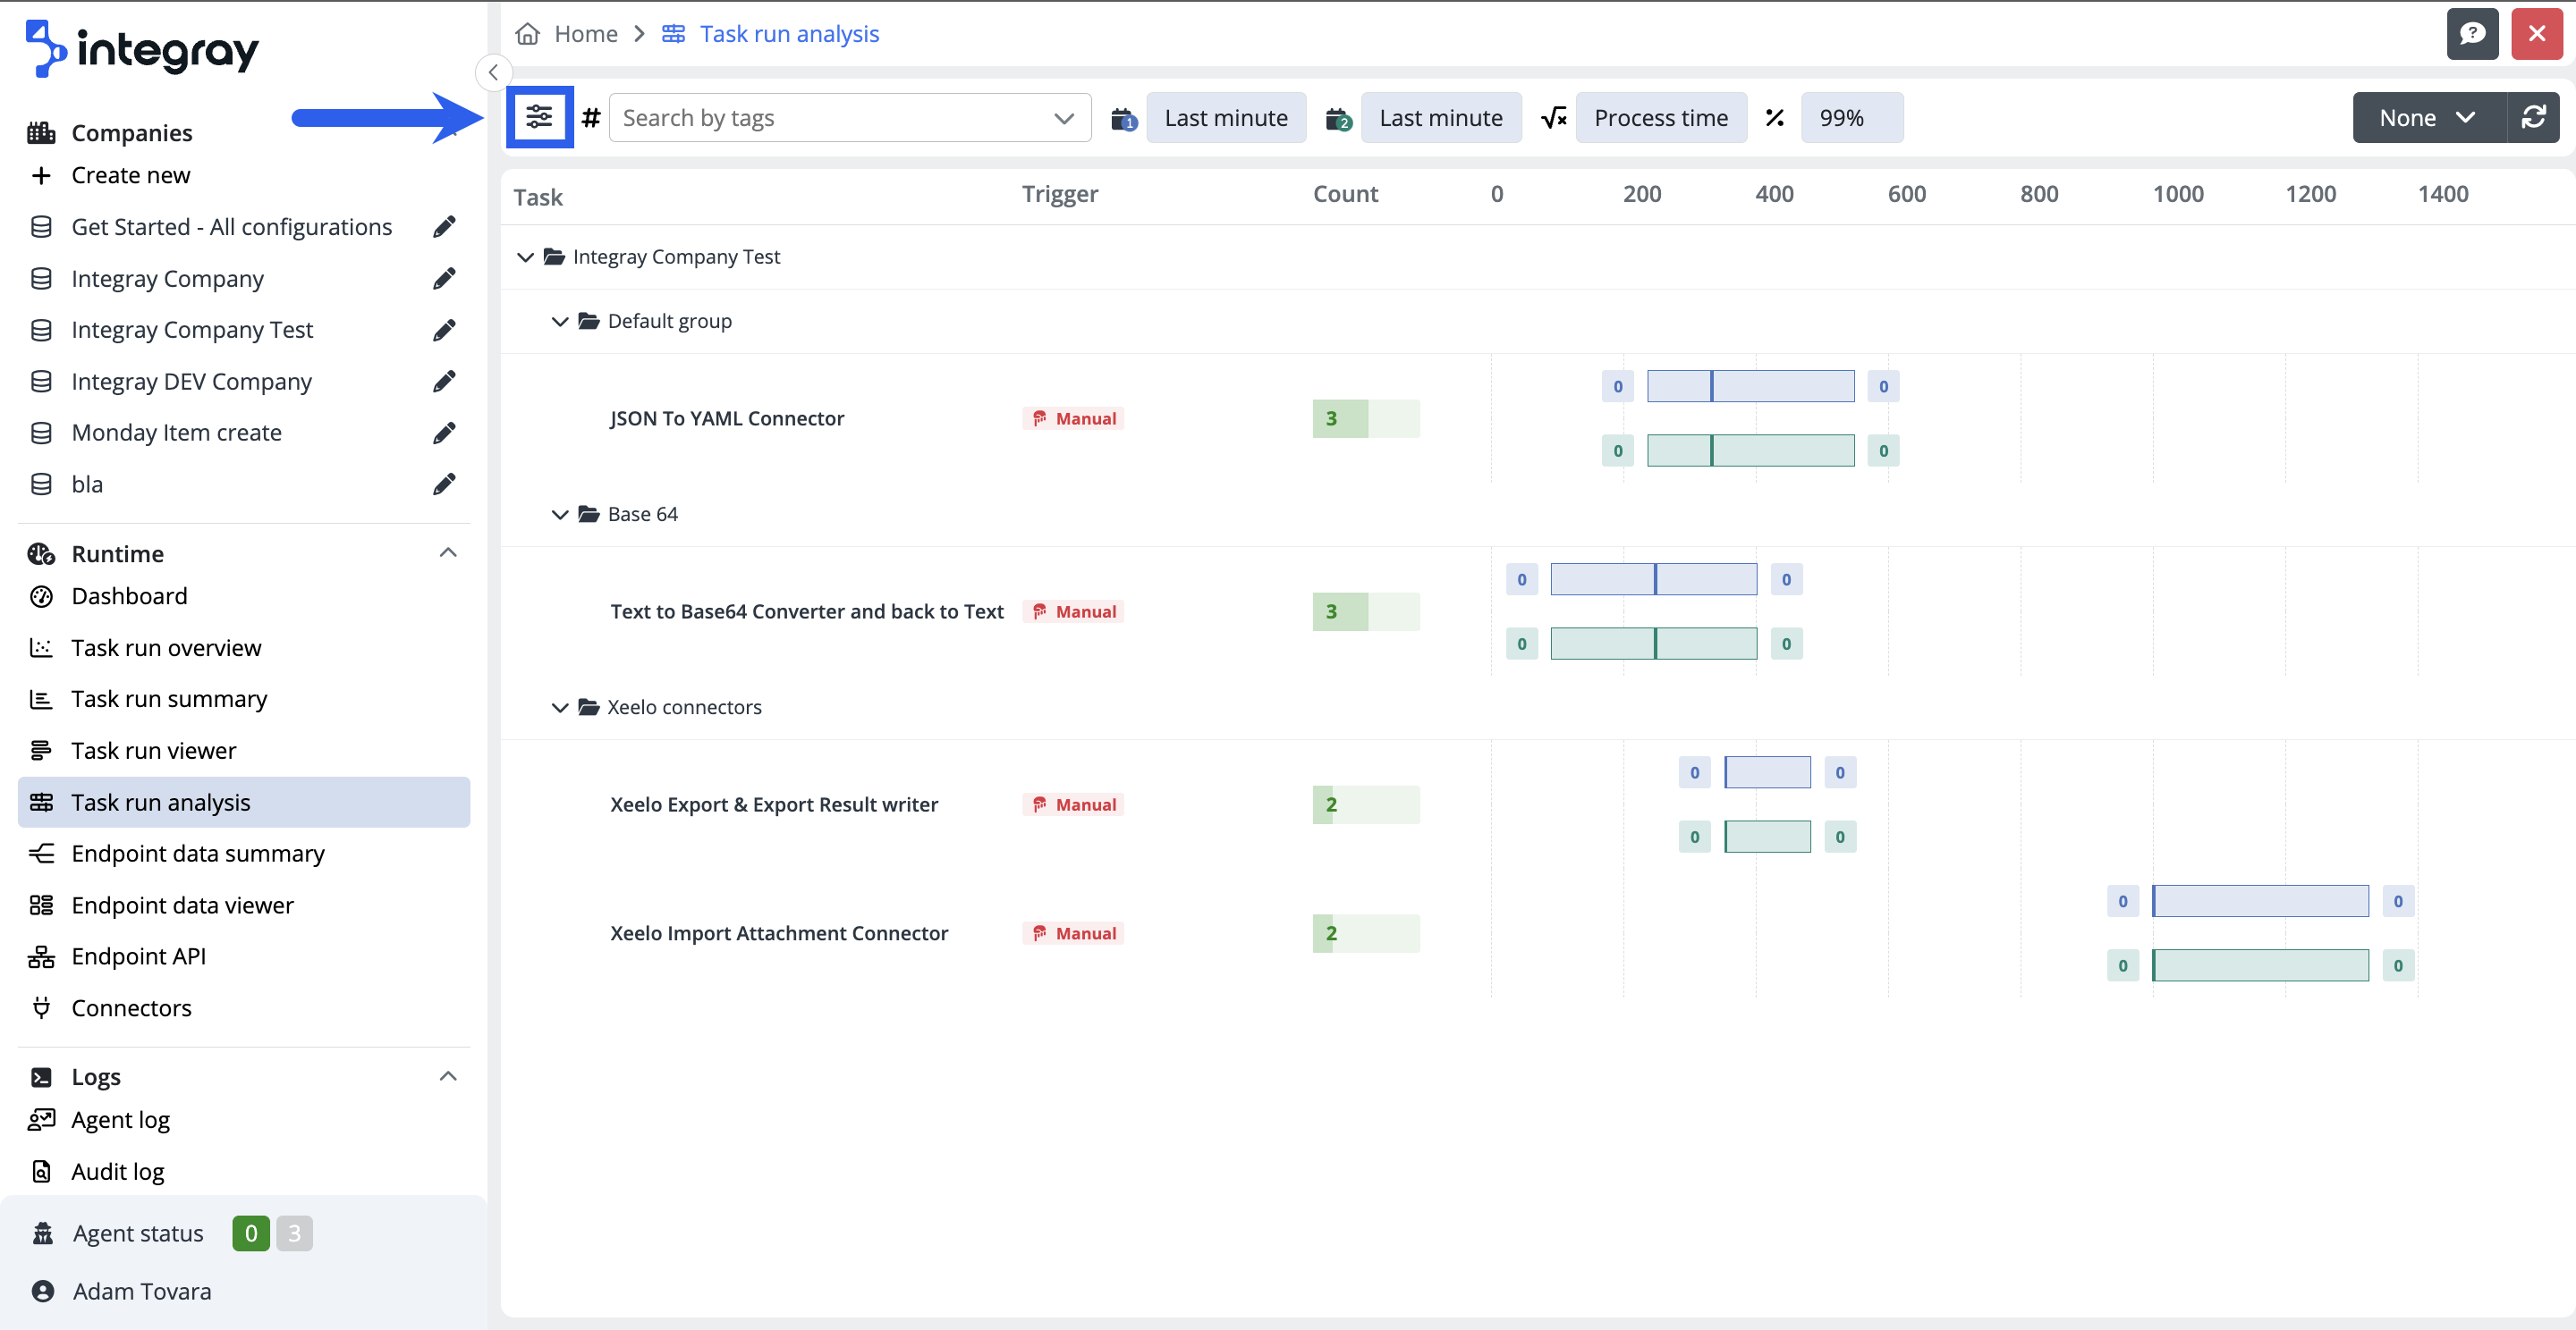Collapse the Runtime section
The image size is (2576, 1330).
point(448,552)
